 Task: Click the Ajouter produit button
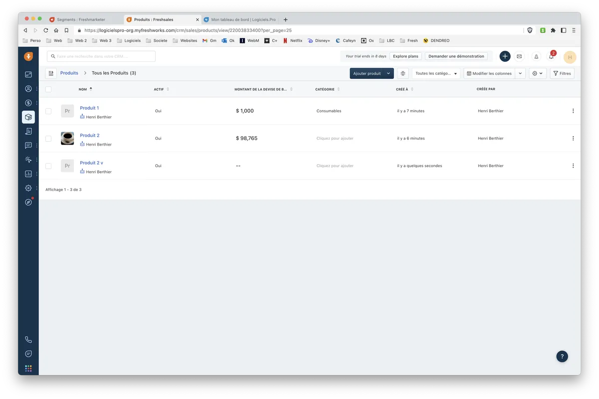(367, 73)
